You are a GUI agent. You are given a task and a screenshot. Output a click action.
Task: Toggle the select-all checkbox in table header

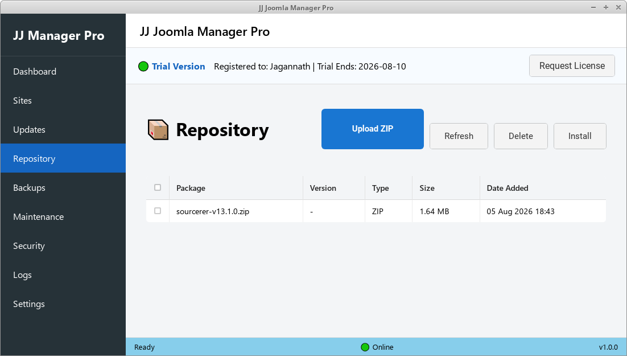tap(158, 187)
